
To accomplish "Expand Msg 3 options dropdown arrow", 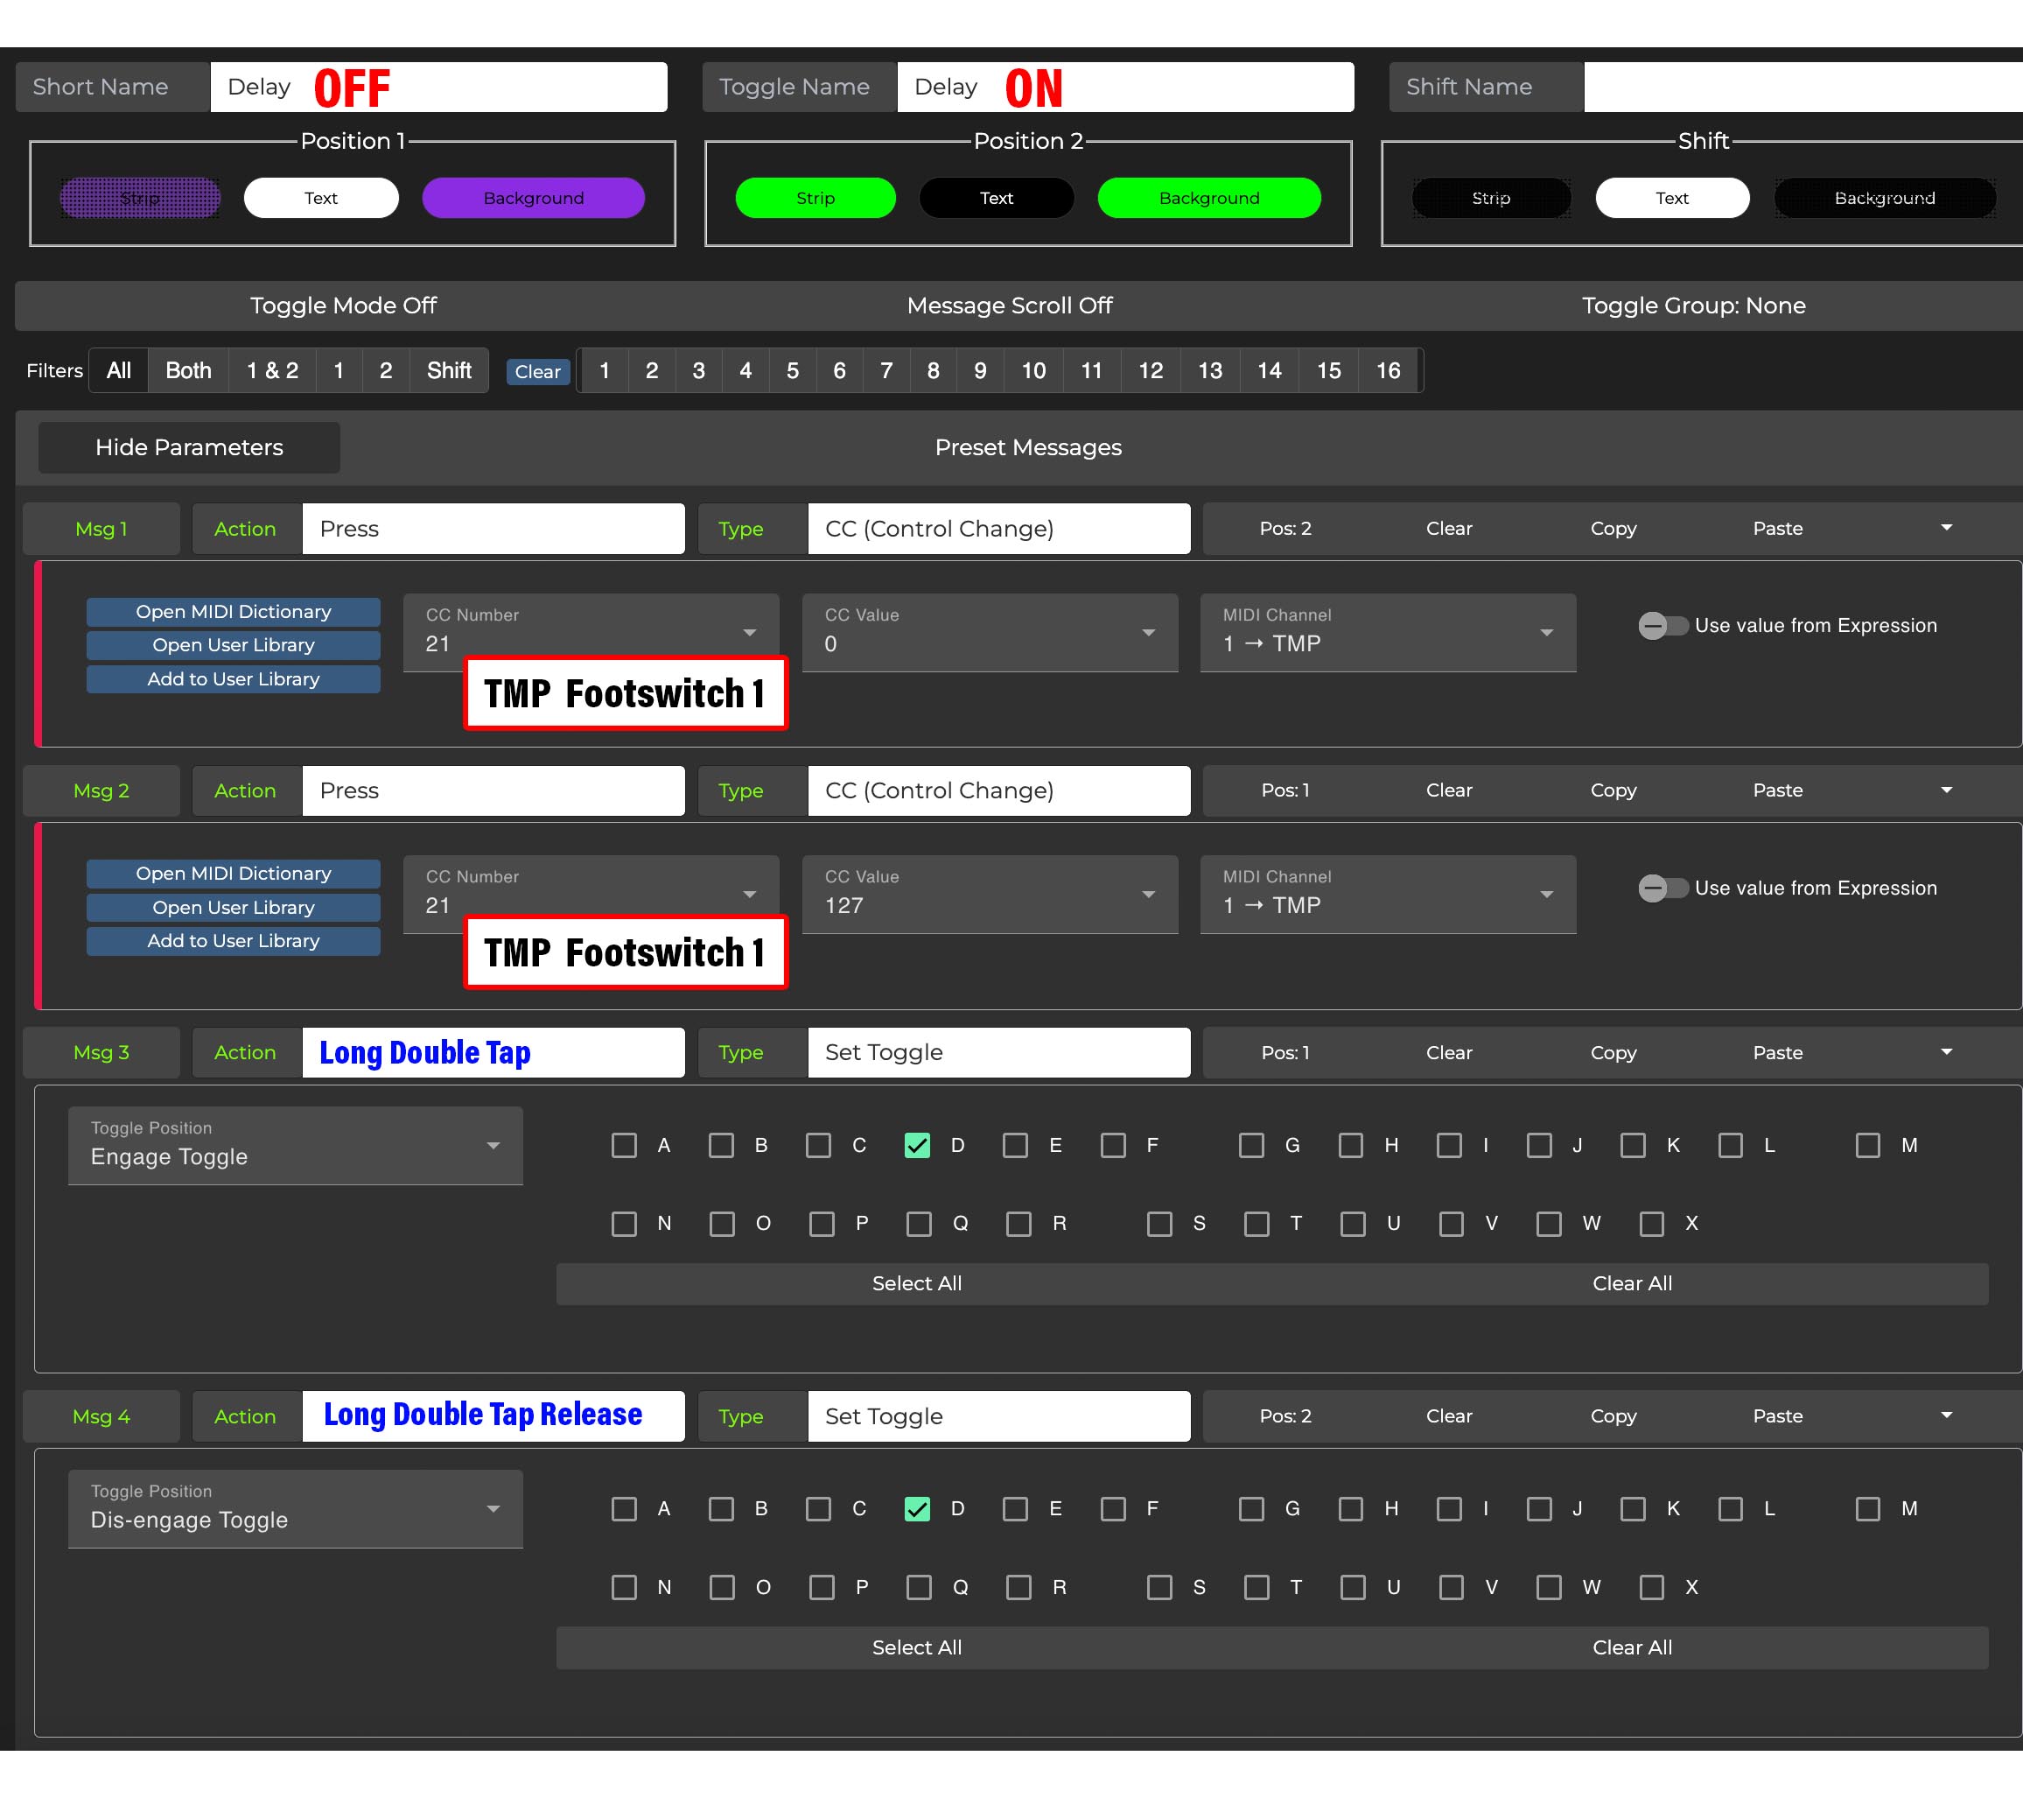I will [x=1946, y=1051].
